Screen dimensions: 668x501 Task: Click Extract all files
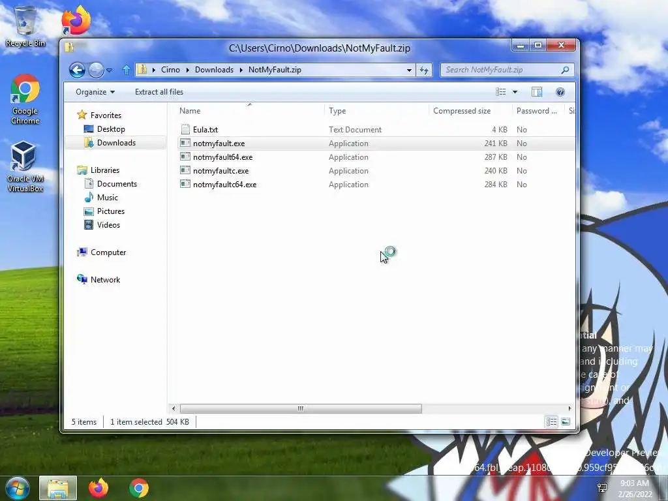click(159, 92)
